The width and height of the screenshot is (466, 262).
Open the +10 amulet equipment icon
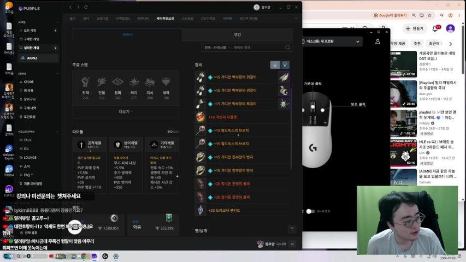pos(200,117)
